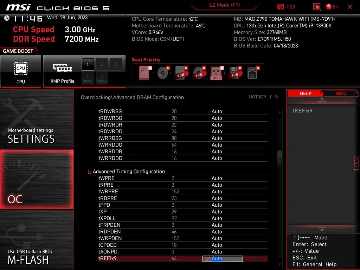Image resolution: width=360 pixels, height=270 pixels.
Task: Select the hard disk boot device icon
Action: 145,73
